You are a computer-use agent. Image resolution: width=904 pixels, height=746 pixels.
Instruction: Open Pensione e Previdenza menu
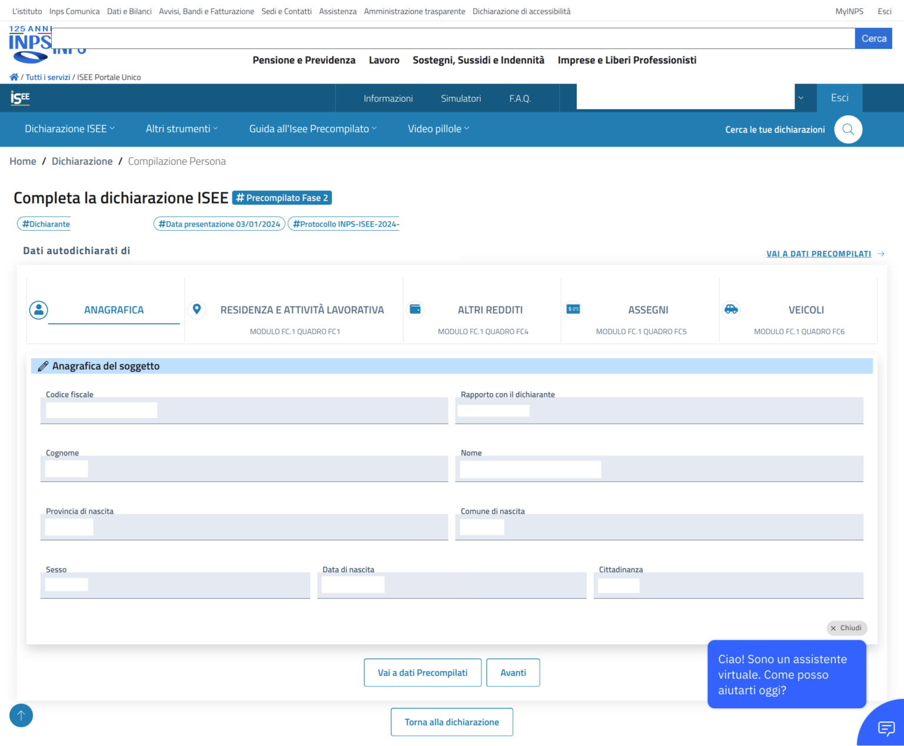pos(304,60)
